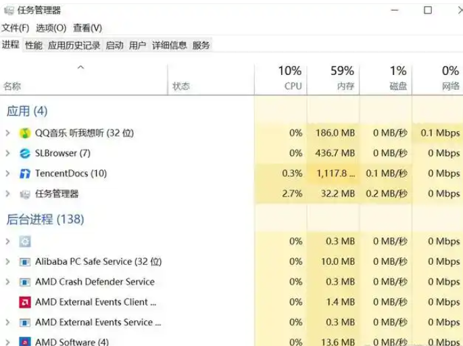Sort processes by the CPU column

[281, 78]
